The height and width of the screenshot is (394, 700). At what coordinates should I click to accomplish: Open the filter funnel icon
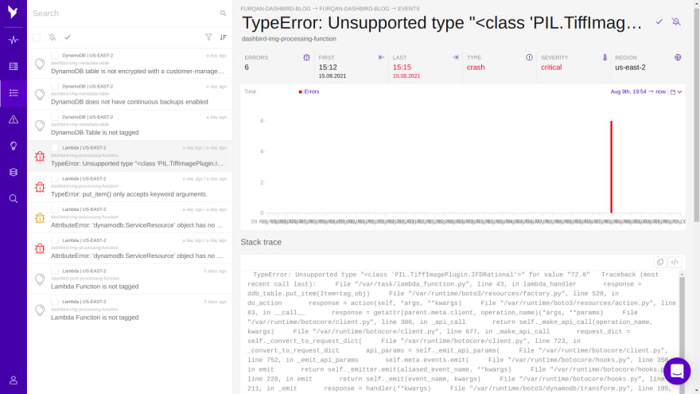point(208,37)
